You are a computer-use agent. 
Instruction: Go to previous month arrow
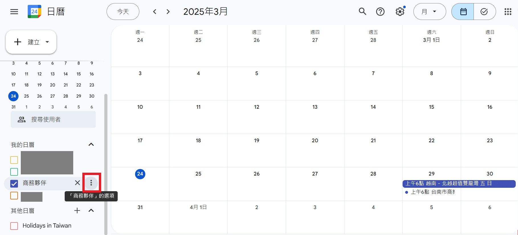tap(155, 12)
